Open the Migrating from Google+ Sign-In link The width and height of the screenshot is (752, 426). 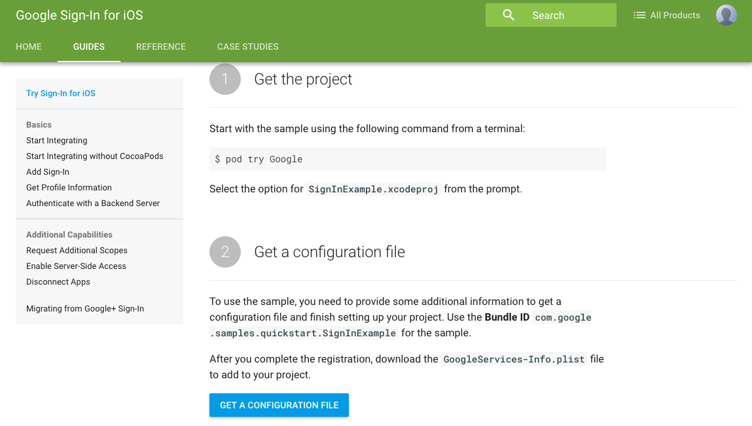[85, 309]
